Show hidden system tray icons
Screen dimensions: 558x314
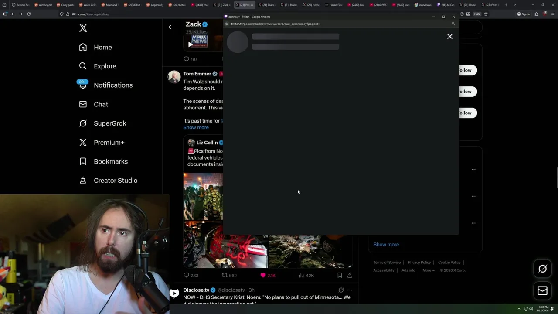tap(519, 309)
